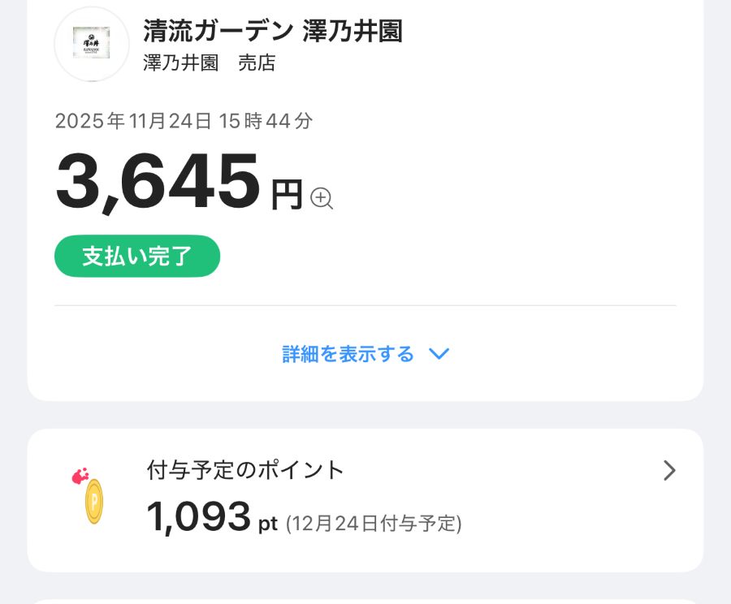Tap the pt unit label
The height and width of the screenshot is (604, 731).
click(268, 524)
